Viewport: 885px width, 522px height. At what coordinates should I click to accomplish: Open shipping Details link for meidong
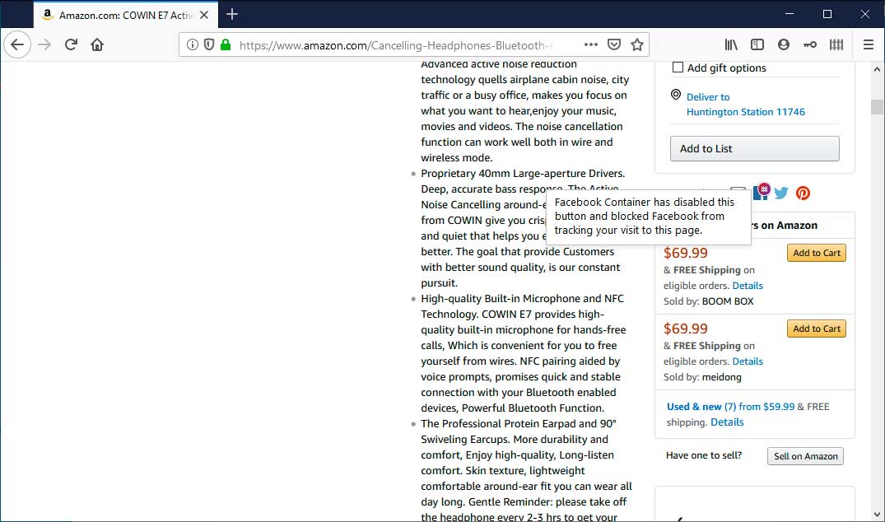[748, 361]
